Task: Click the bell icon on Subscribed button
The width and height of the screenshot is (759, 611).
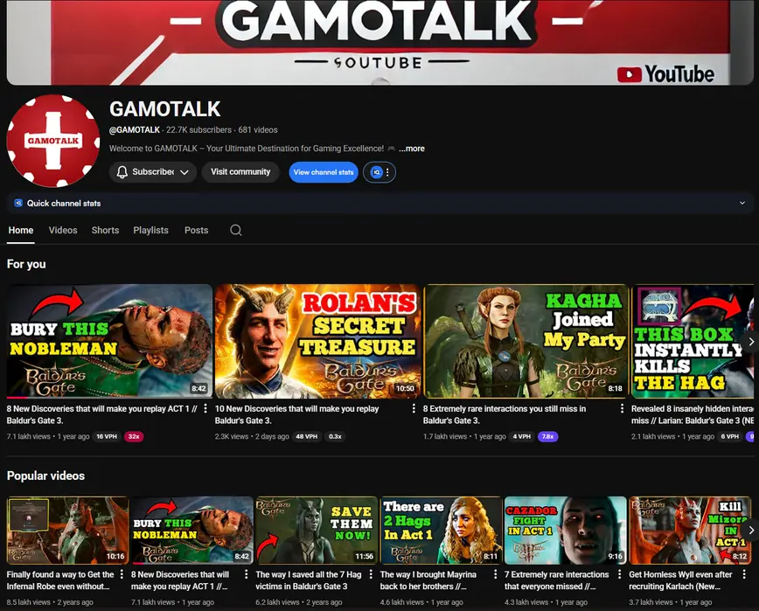Action: 122,171
